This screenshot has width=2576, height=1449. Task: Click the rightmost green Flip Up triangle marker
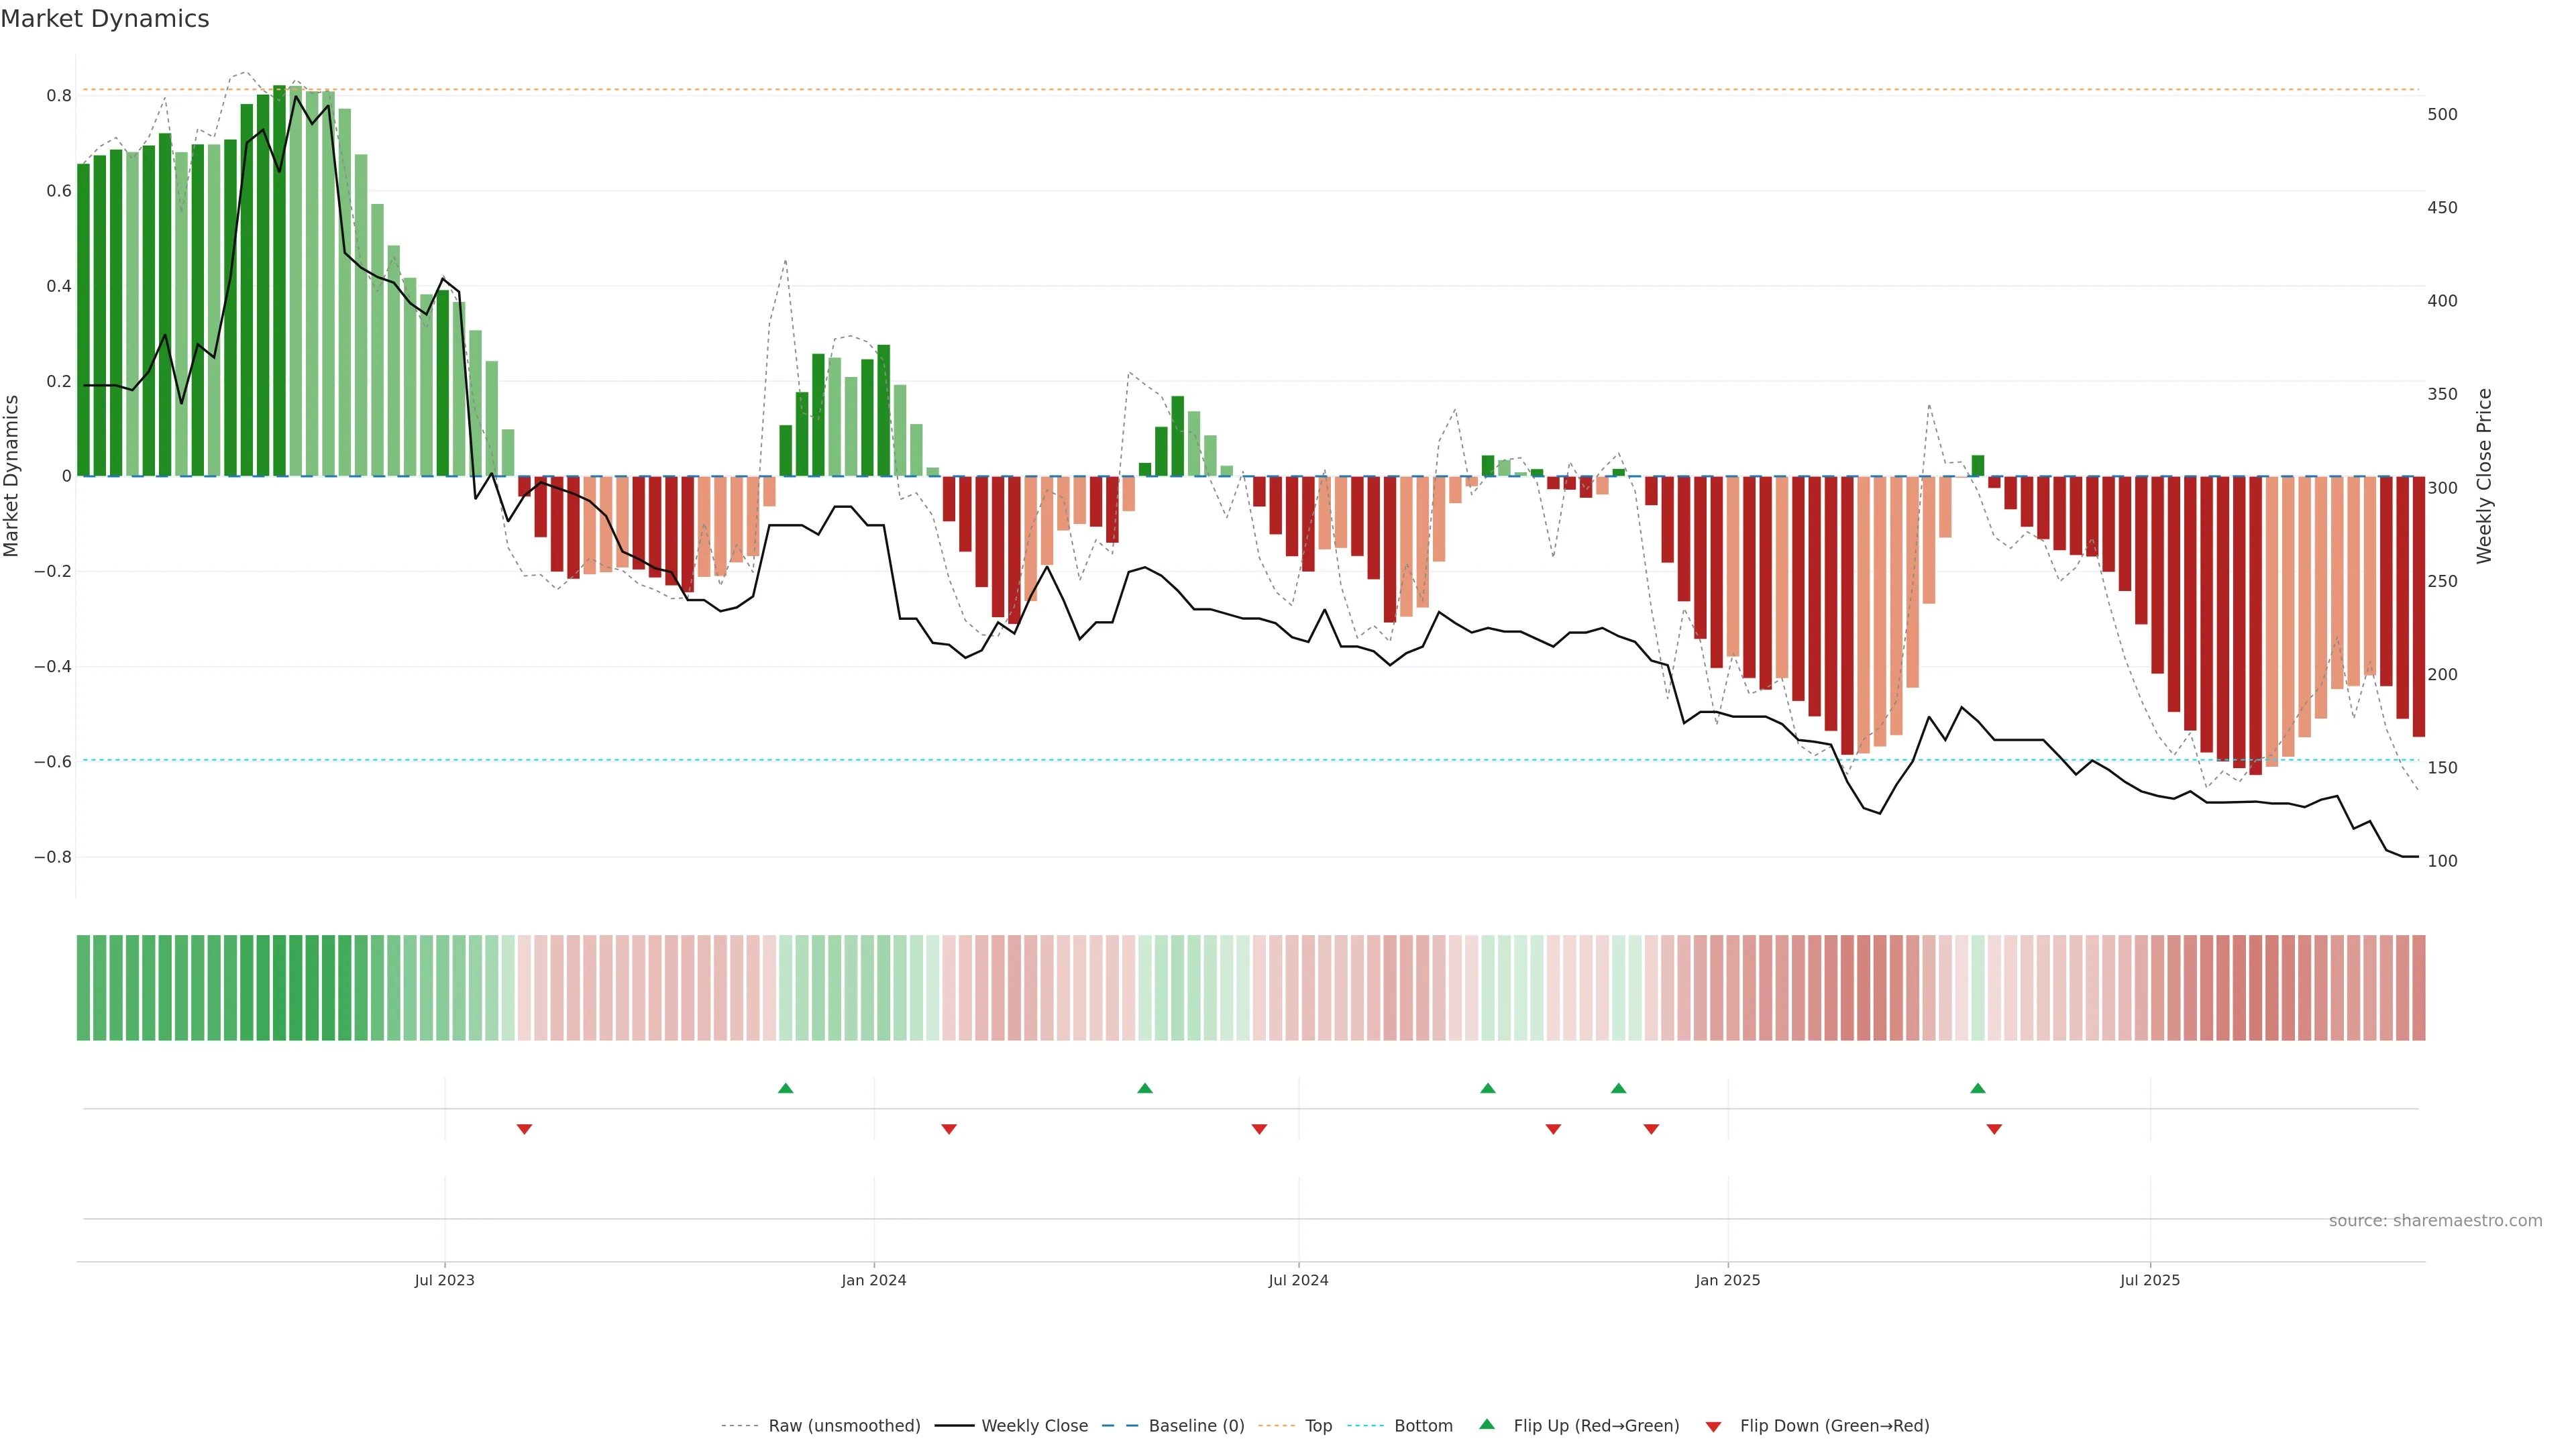point(1977,1088)
